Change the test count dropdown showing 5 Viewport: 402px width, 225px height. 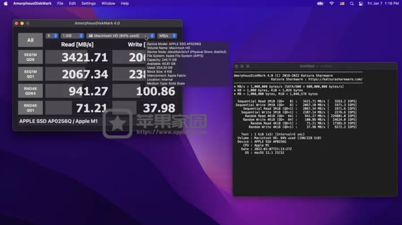(x=52, y=36)
